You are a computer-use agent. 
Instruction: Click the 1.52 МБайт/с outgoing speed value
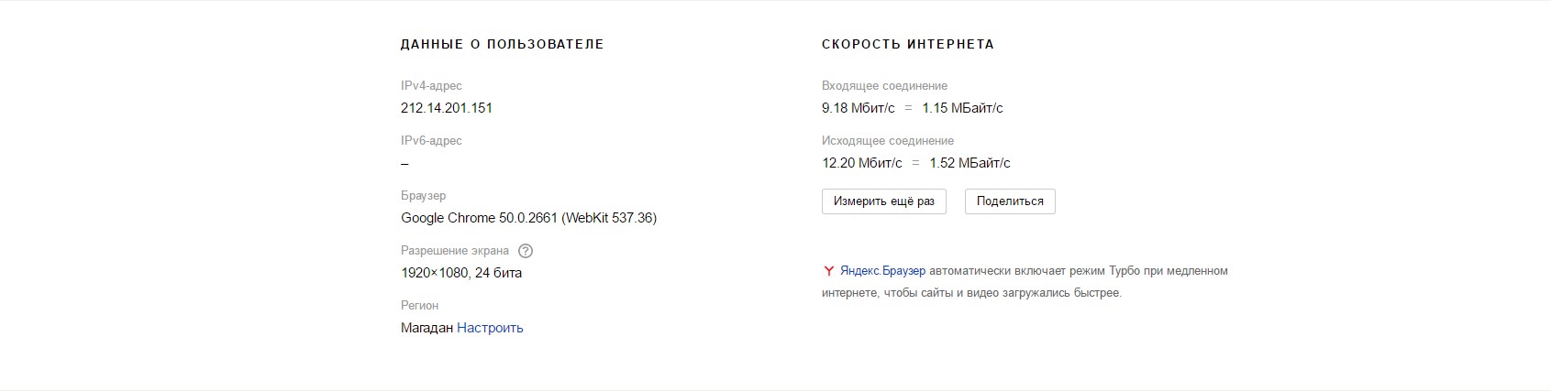[969, 163]
